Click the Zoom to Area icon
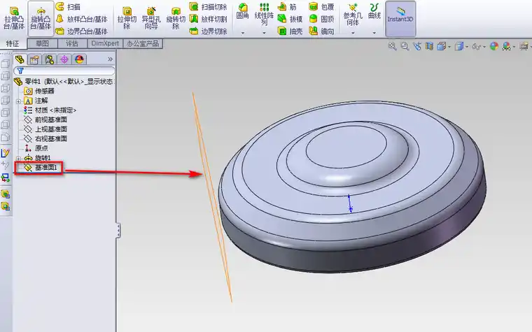The image size is (532, 332). click(405, 46)
